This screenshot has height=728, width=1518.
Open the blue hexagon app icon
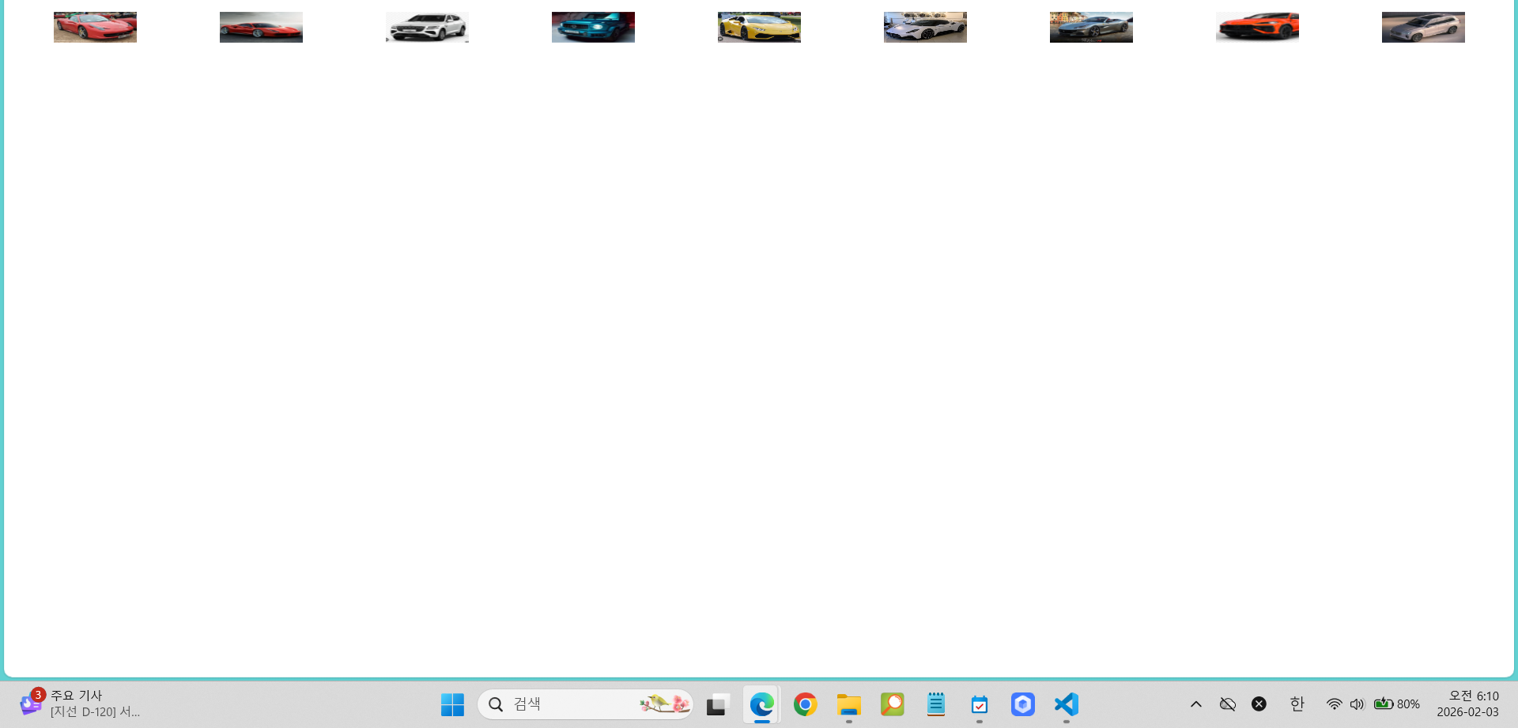1022,704
